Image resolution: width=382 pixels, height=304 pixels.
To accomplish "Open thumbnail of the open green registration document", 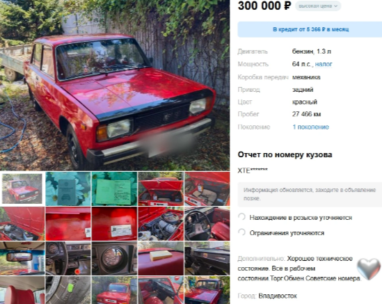I will 115,189.
